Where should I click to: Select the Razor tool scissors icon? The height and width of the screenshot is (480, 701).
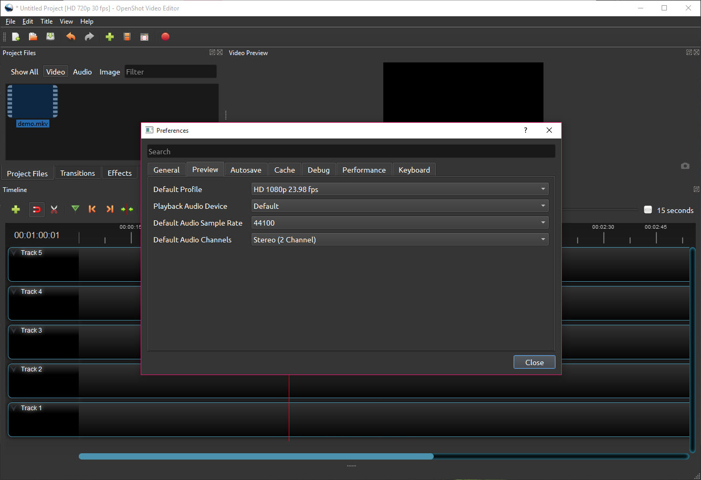pyautogui.click(x=54, y=209)
